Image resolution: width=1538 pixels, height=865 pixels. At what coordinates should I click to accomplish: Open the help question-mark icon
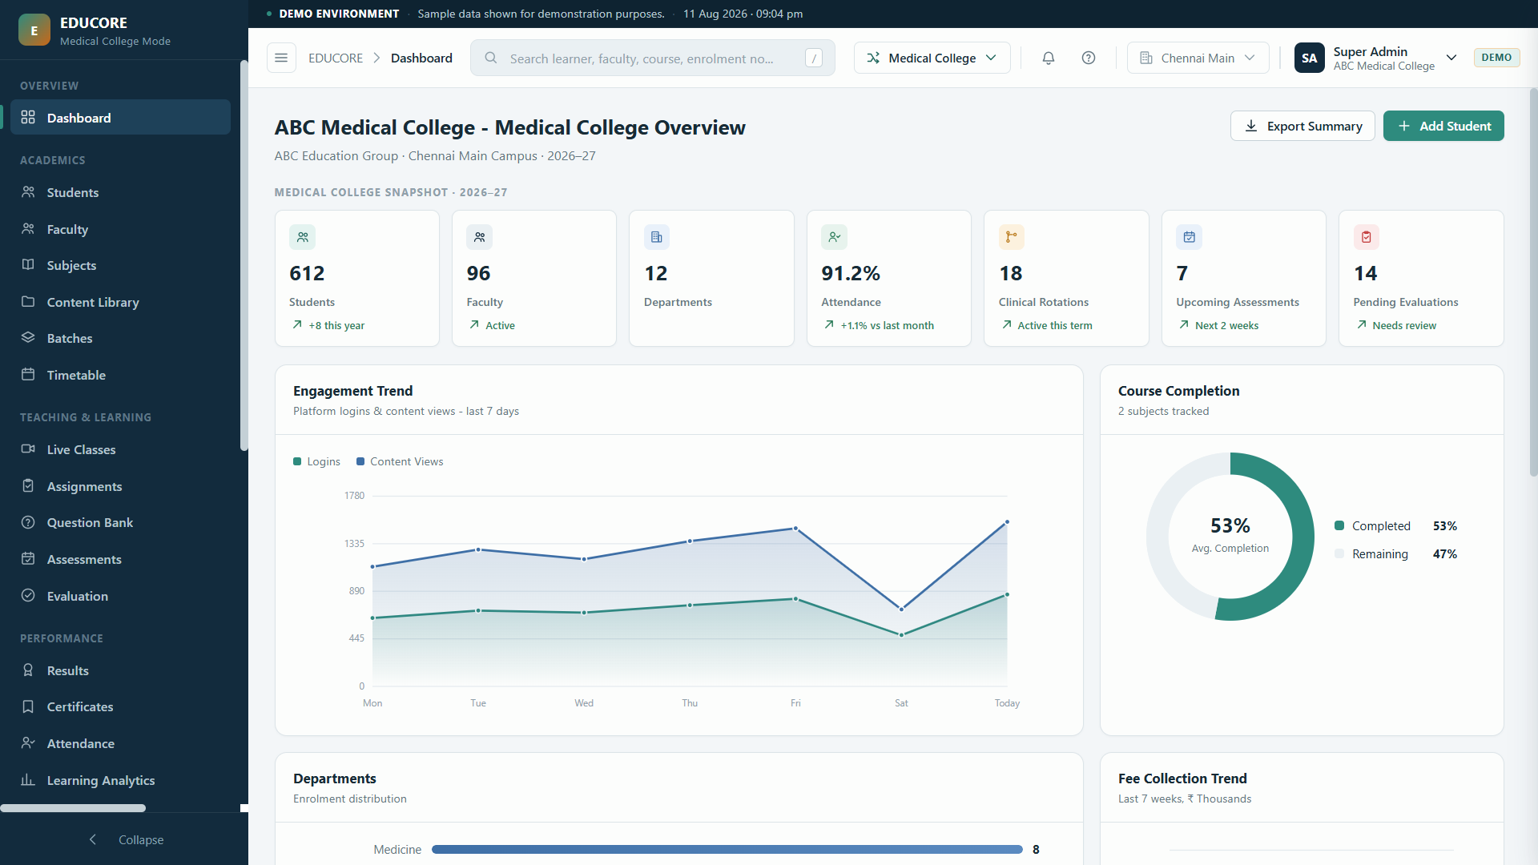[1088, 58]
